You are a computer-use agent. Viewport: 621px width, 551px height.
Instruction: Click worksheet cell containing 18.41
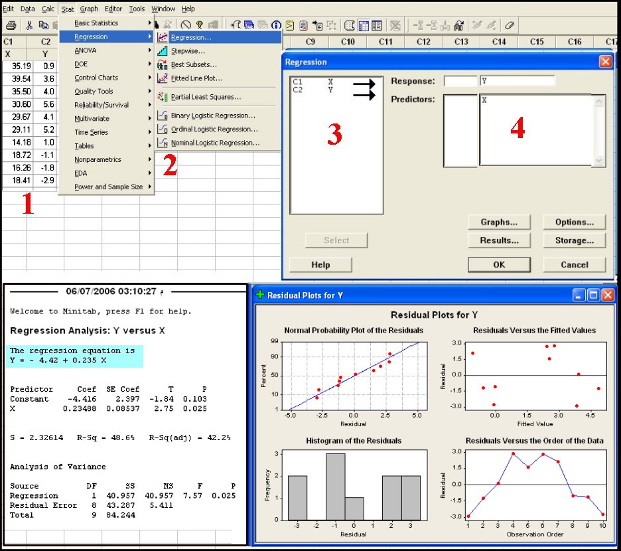point(18,181)
